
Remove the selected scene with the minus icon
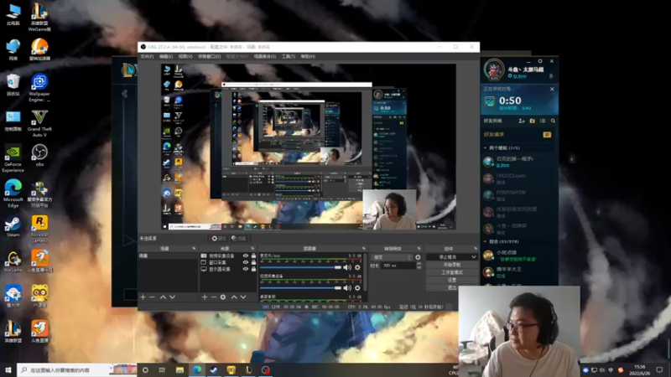pos(152,297)
